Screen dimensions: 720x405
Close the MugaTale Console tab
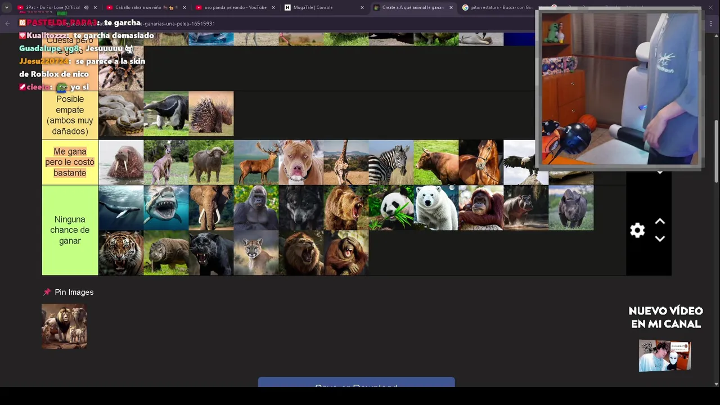[362, 7]
